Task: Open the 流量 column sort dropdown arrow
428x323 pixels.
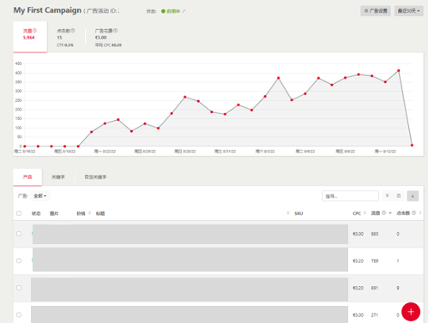Action: pos(390,213)
